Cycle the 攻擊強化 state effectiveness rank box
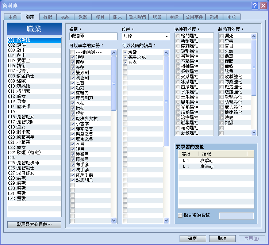 tap(222, 77)
